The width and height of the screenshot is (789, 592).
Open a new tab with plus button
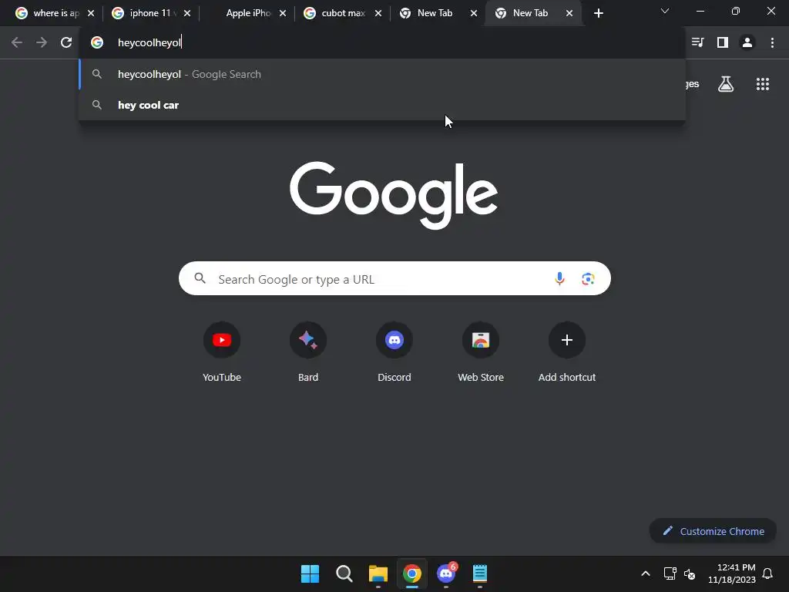click(598, 14)
